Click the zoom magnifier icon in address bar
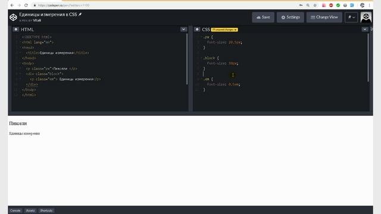381x214 pixels. point(308,5)
